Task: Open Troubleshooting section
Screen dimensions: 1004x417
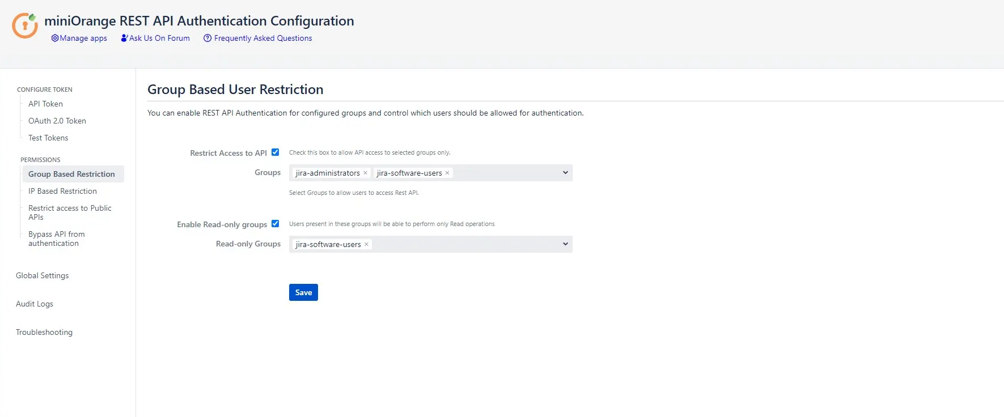Action: [44, 332]
